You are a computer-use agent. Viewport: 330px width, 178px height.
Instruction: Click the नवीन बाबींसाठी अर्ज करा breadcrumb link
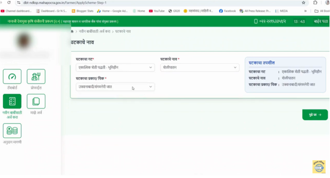click(94, 32)
